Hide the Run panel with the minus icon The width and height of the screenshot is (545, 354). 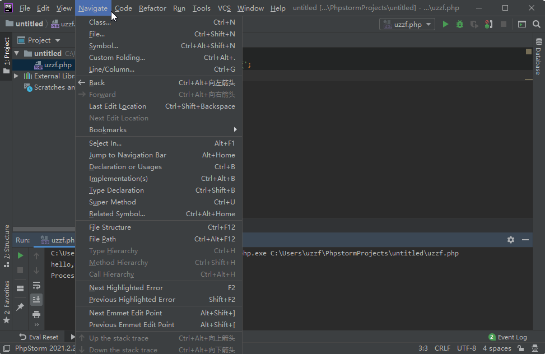click(525, 240)
